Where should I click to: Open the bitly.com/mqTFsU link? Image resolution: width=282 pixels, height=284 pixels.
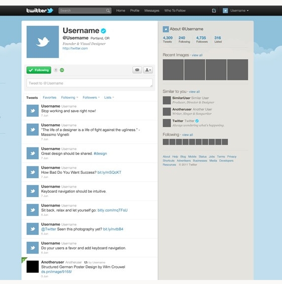(x=112, y=210)
